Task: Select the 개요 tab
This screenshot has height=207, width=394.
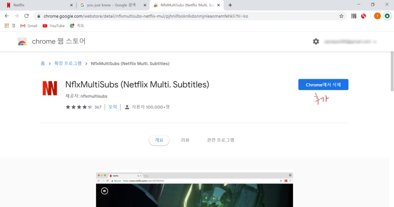Action: click(159, 140)
